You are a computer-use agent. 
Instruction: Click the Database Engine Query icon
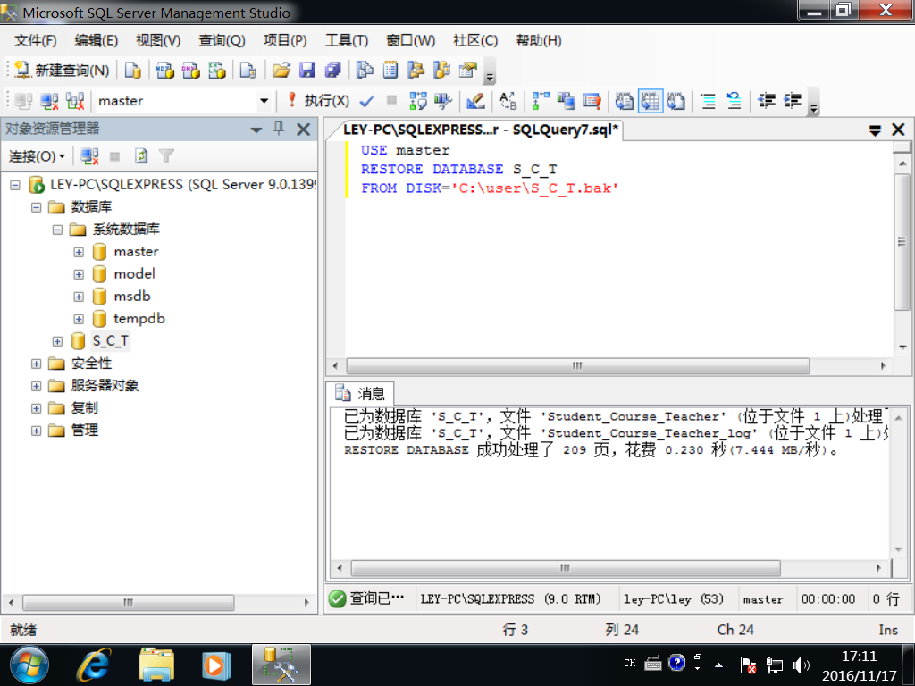[133, 71]
